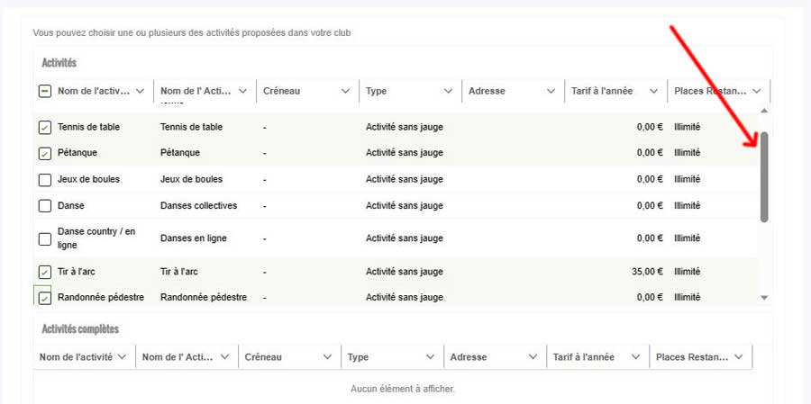Tick the Danse country / en ligne checkbox

pos(45,238)
